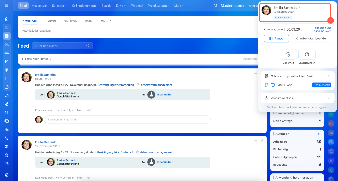Pin the 22. November 18:38 post
The image size is (338, 181).
click(262, 141)
